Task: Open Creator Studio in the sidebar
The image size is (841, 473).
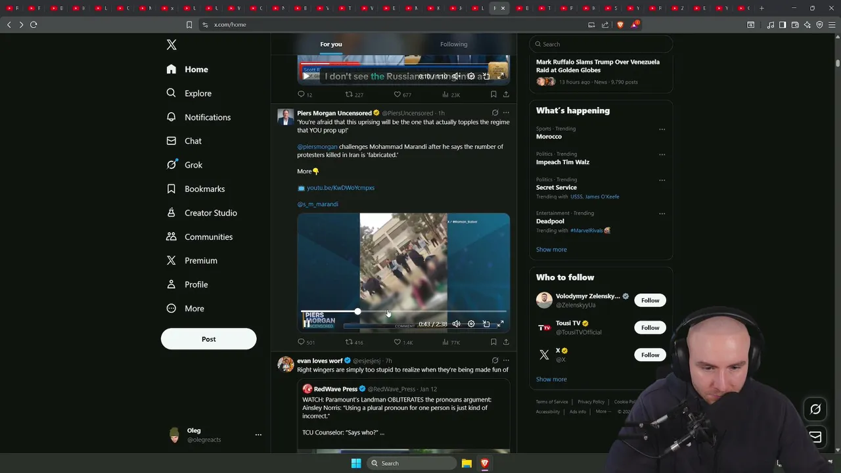Action: [202, 213]
